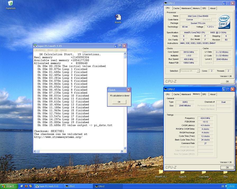Select the About tab in the processor CPU-Z window
The width and height of the screenshot is (237, 189).
pyautogui.click(x=213, y=8)
